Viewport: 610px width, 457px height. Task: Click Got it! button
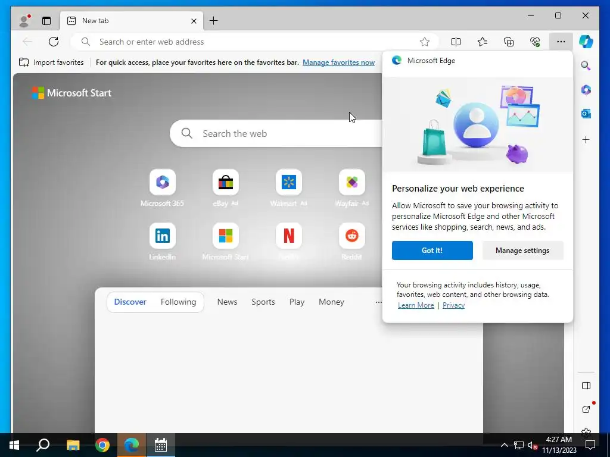(x=432, y=251)
